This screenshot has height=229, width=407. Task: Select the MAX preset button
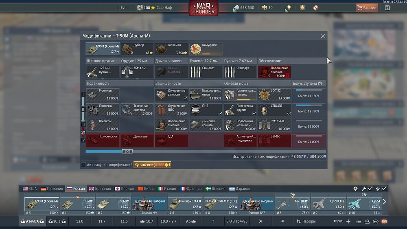pyautogui.click(x=33, y=222)
